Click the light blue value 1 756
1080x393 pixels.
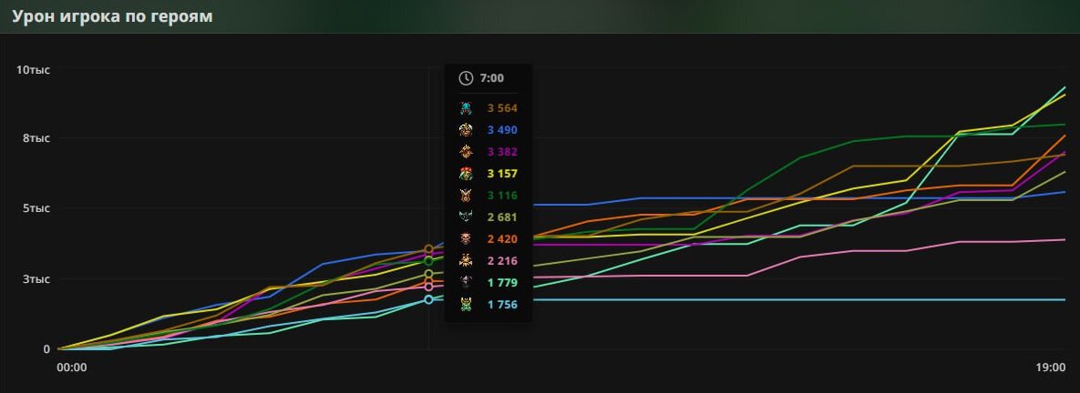502,305
